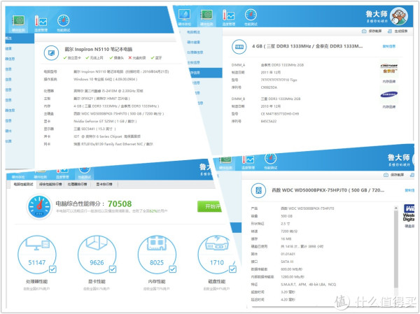Click the 600.00 MB/秒 transfer rate value

pyautogui.click(x=291, y=269)
